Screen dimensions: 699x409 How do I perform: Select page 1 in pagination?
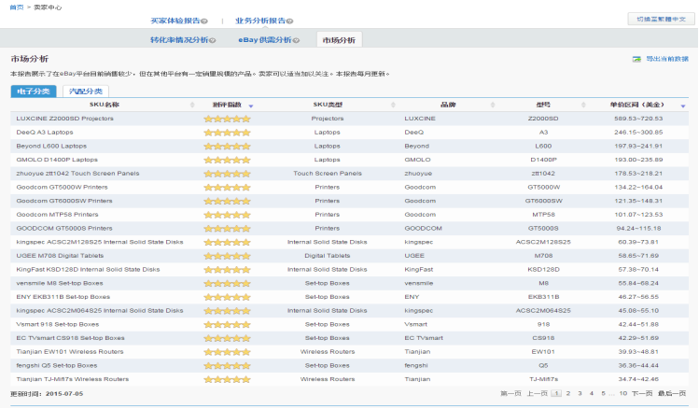(x=556, y=393)
